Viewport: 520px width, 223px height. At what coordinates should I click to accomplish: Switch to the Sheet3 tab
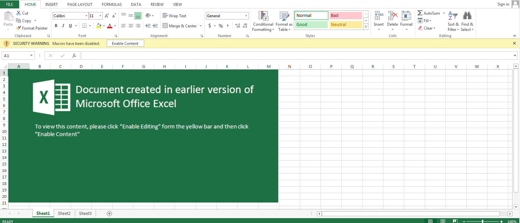coord(85,213)
